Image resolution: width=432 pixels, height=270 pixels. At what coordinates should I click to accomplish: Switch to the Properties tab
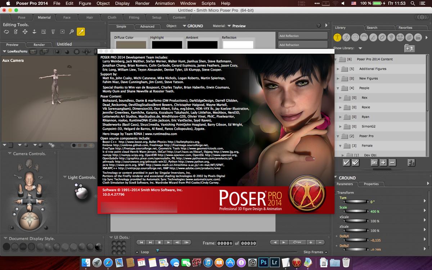[371, 184]
